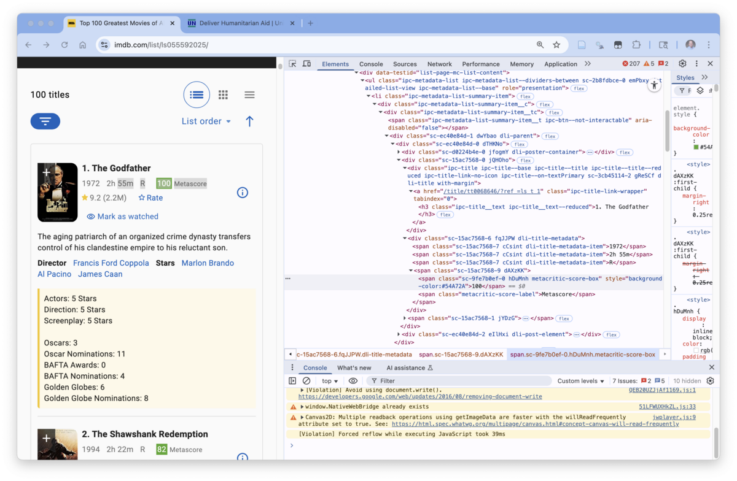
Task: Select detailed list view icon on IMDb
Action: pyautogui.click(x=197, y=95)
